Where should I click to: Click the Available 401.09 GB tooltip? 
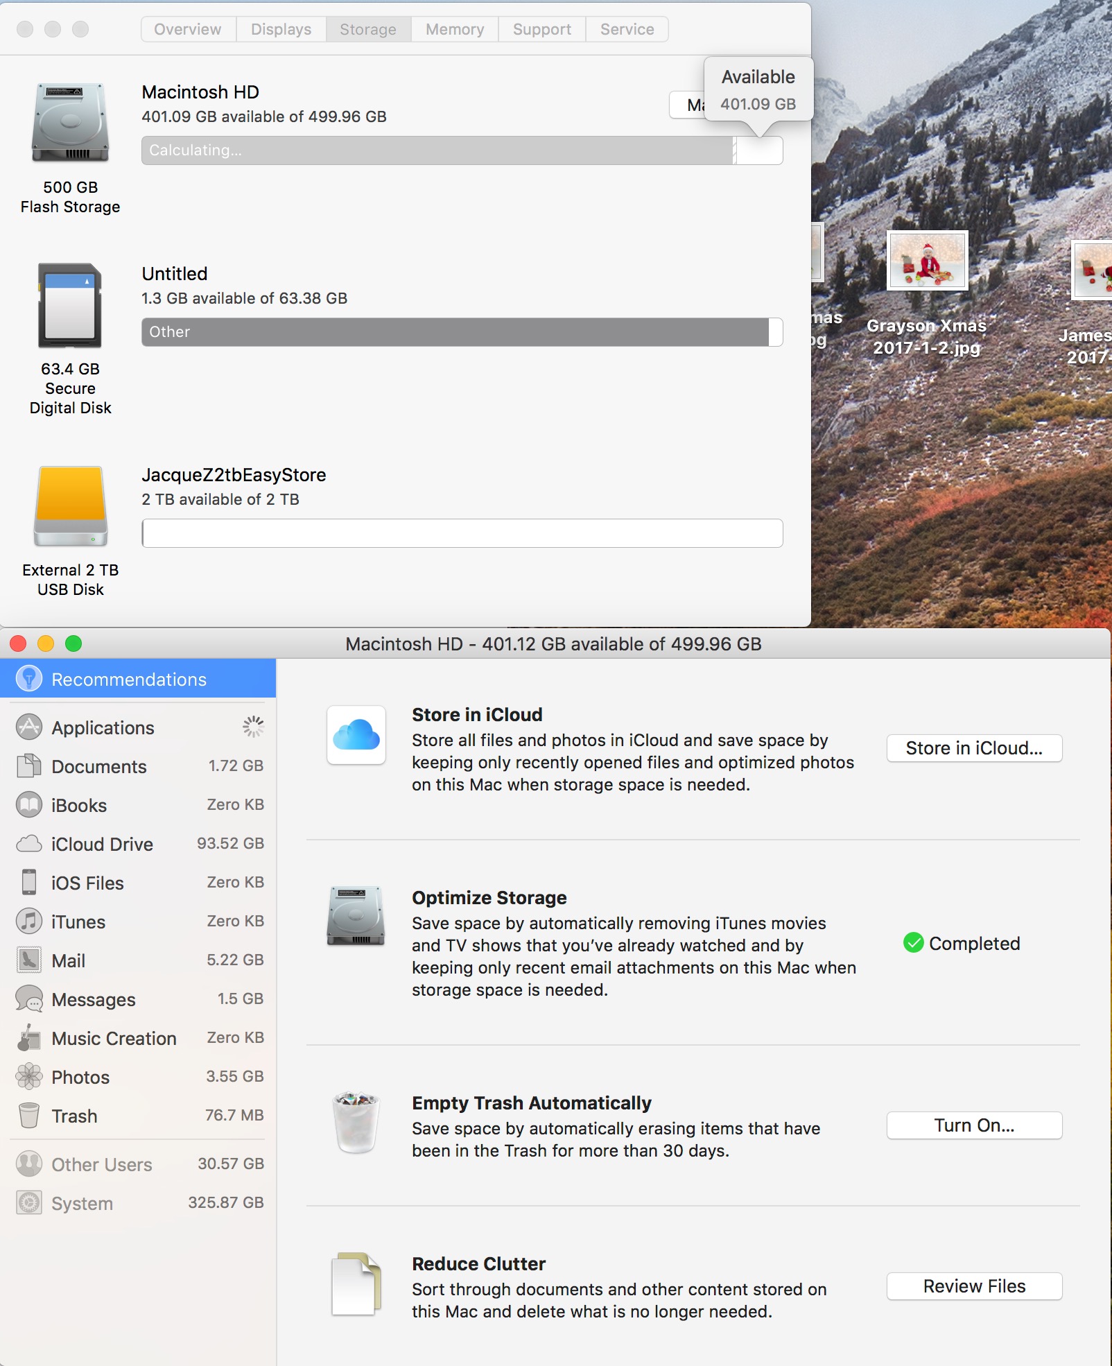(758, 90)
